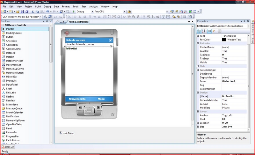Sort properties alphabetically in Properties panel
This screenshot has height=155, width=255.
(204, 31)
